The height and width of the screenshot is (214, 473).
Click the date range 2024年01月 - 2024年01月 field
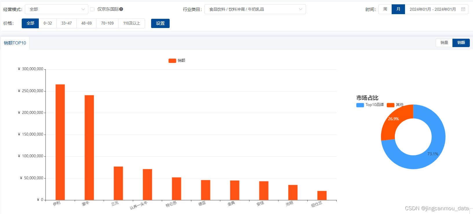coord(437,9)
